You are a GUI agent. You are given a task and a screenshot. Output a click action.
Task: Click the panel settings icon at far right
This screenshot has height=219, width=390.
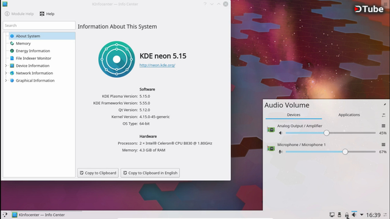385,215
